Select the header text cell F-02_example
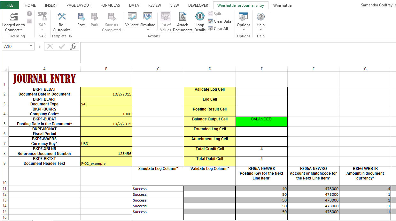The height and width of the screenshot is (221, 396). [106, 161]
